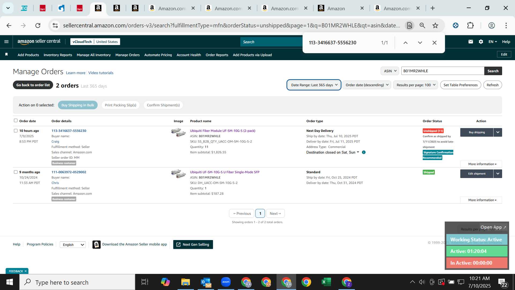Open the Seller Central hamburger menu

pos(6,42)
